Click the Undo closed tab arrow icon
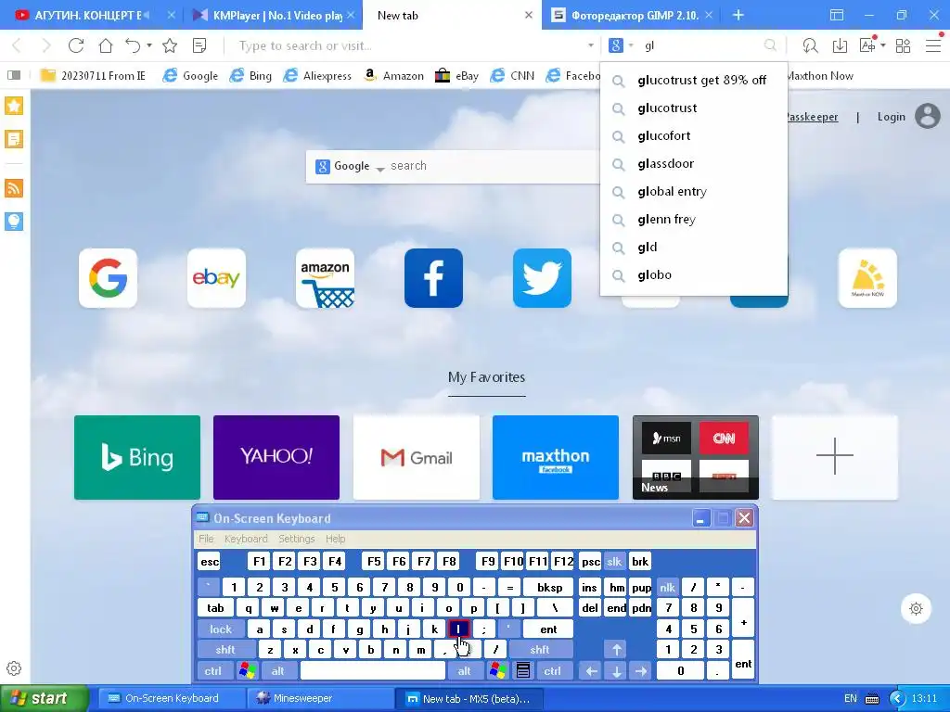 click(x=133, y=45)
